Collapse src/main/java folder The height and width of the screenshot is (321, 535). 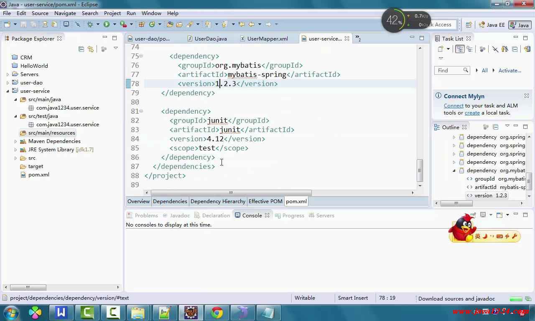tap(16, 99)
